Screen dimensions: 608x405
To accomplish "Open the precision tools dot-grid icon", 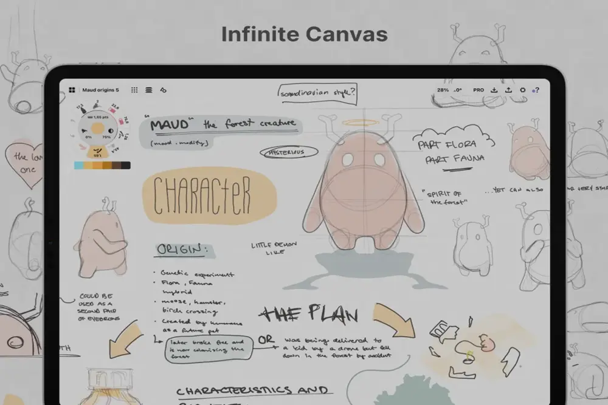I will tap(134, 90).
